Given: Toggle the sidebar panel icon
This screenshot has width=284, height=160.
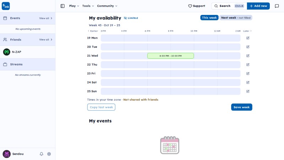Looking at the screenshot, I should [62, 6].
